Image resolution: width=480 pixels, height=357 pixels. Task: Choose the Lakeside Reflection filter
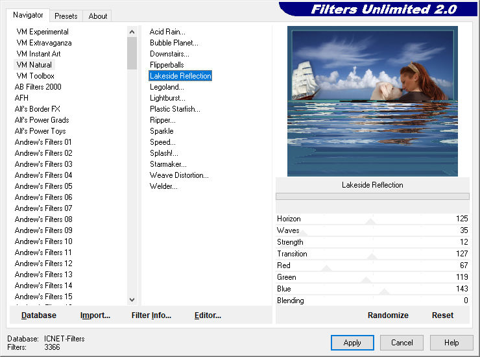pyautogui.click(x=180, y=76)
